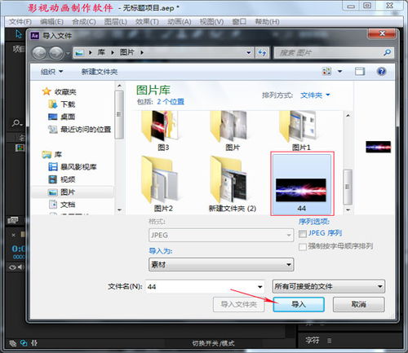408x353 pixels.
Task: Select the arrow selection tool in After Effects
Action: 18,34
